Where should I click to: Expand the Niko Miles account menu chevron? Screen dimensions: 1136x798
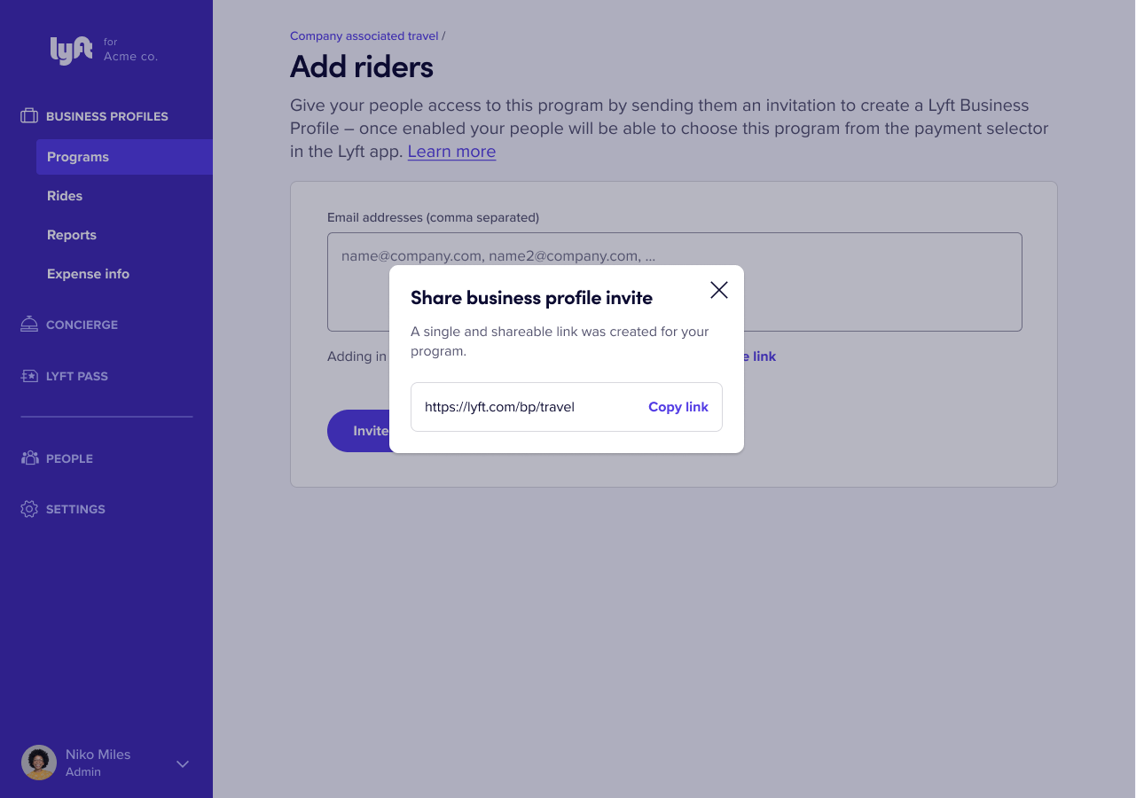click(x=183, y=763)
